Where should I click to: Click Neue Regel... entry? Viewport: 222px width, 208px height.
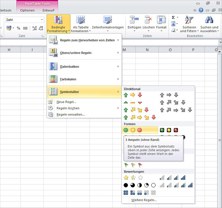point(84,102)
